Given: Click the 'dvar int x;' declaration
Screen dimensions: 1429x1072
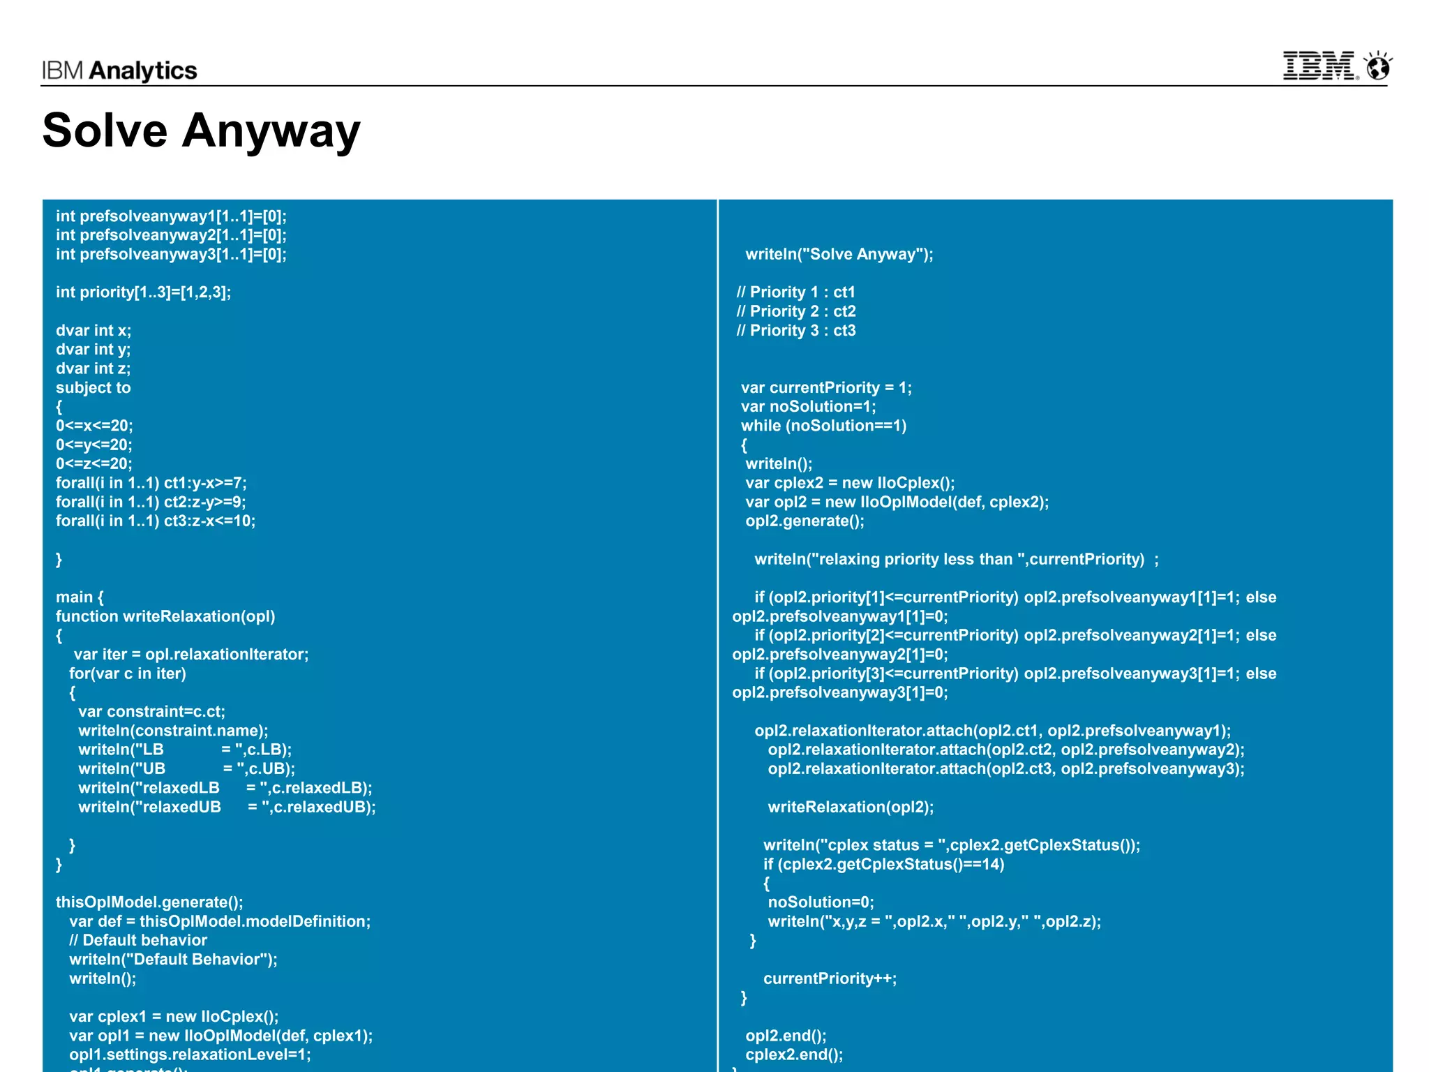Looking at the screenshot, I should (93, 330).
